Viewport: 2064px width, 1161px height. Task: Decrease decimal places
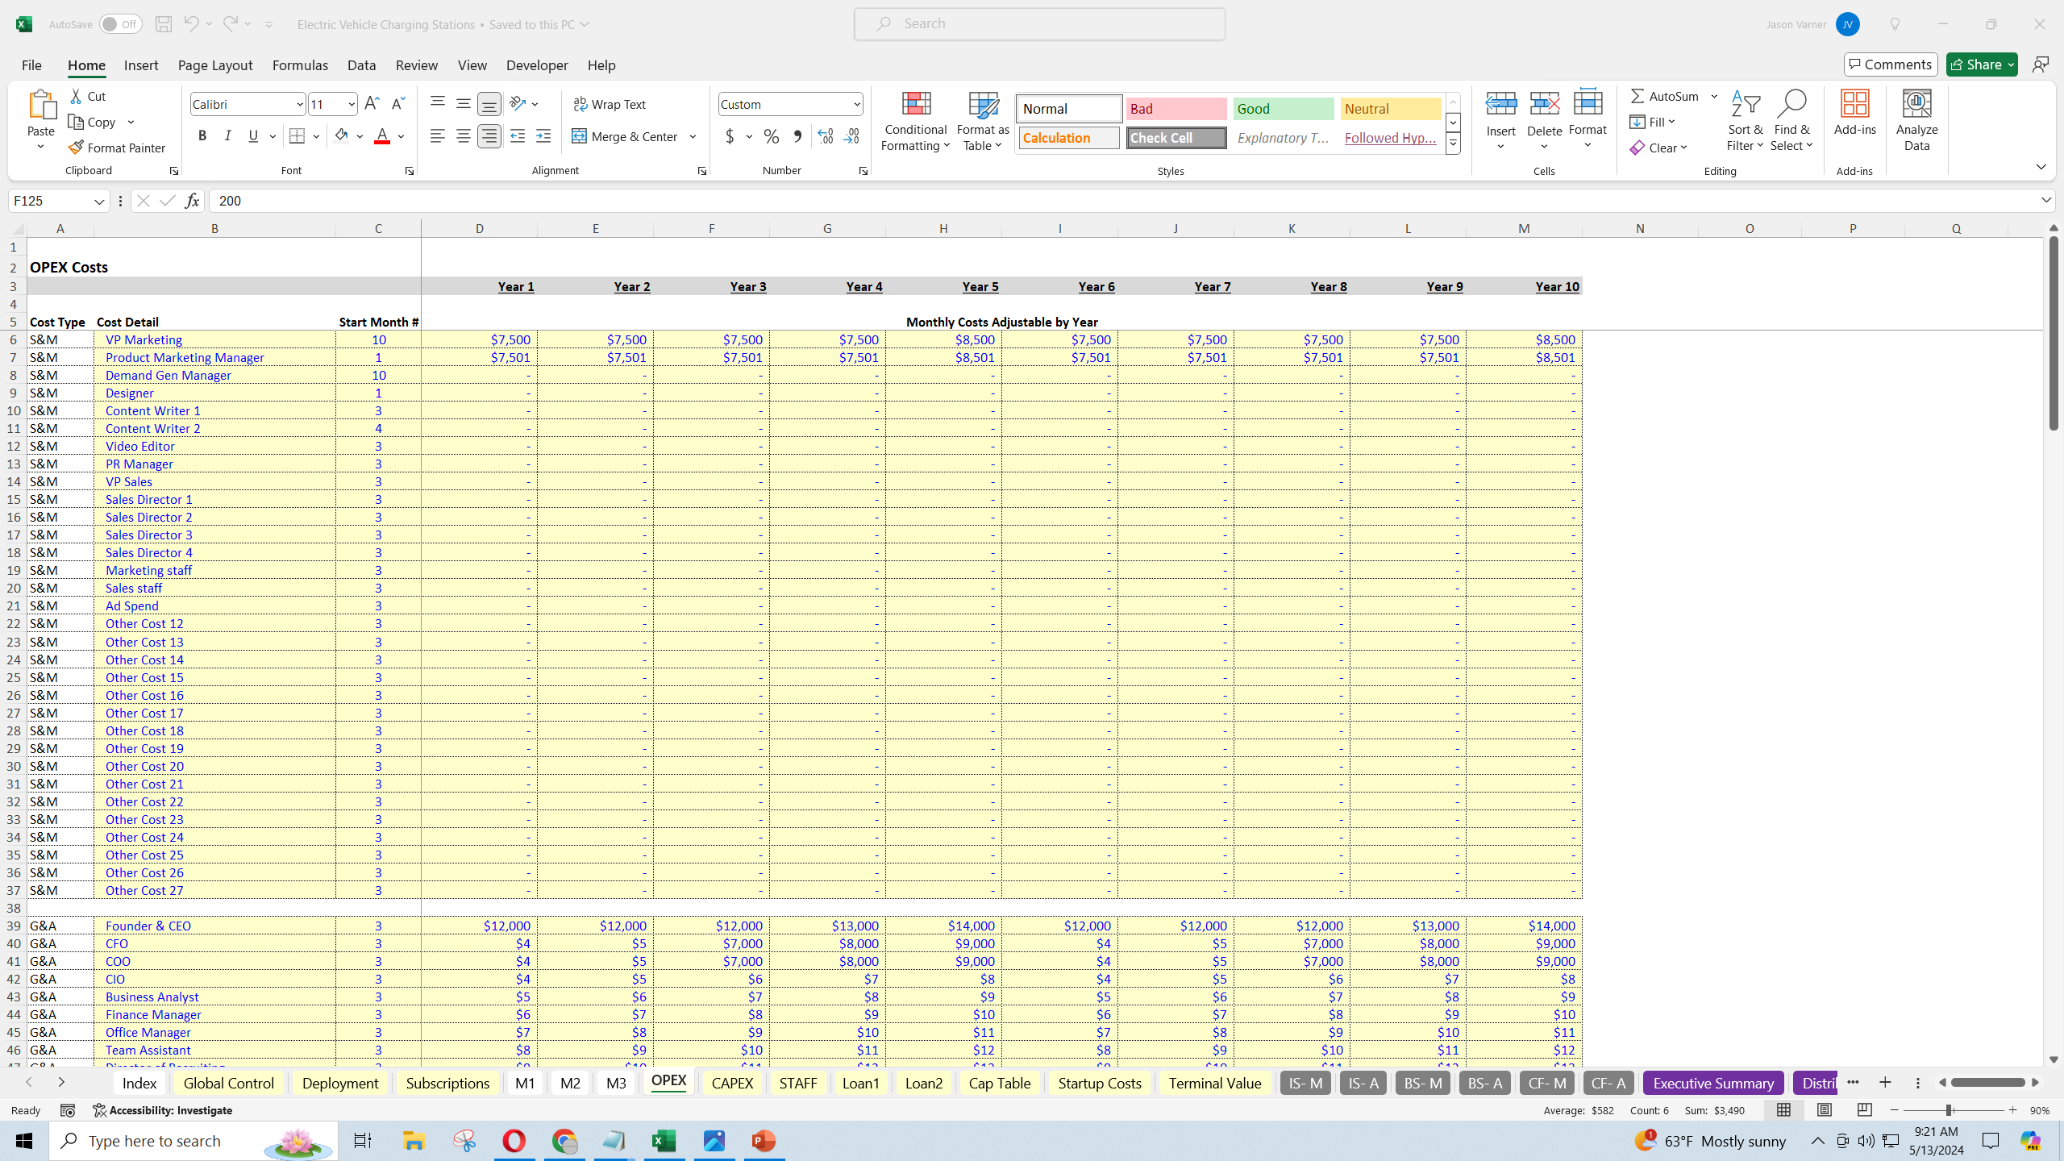pos(851,136)
